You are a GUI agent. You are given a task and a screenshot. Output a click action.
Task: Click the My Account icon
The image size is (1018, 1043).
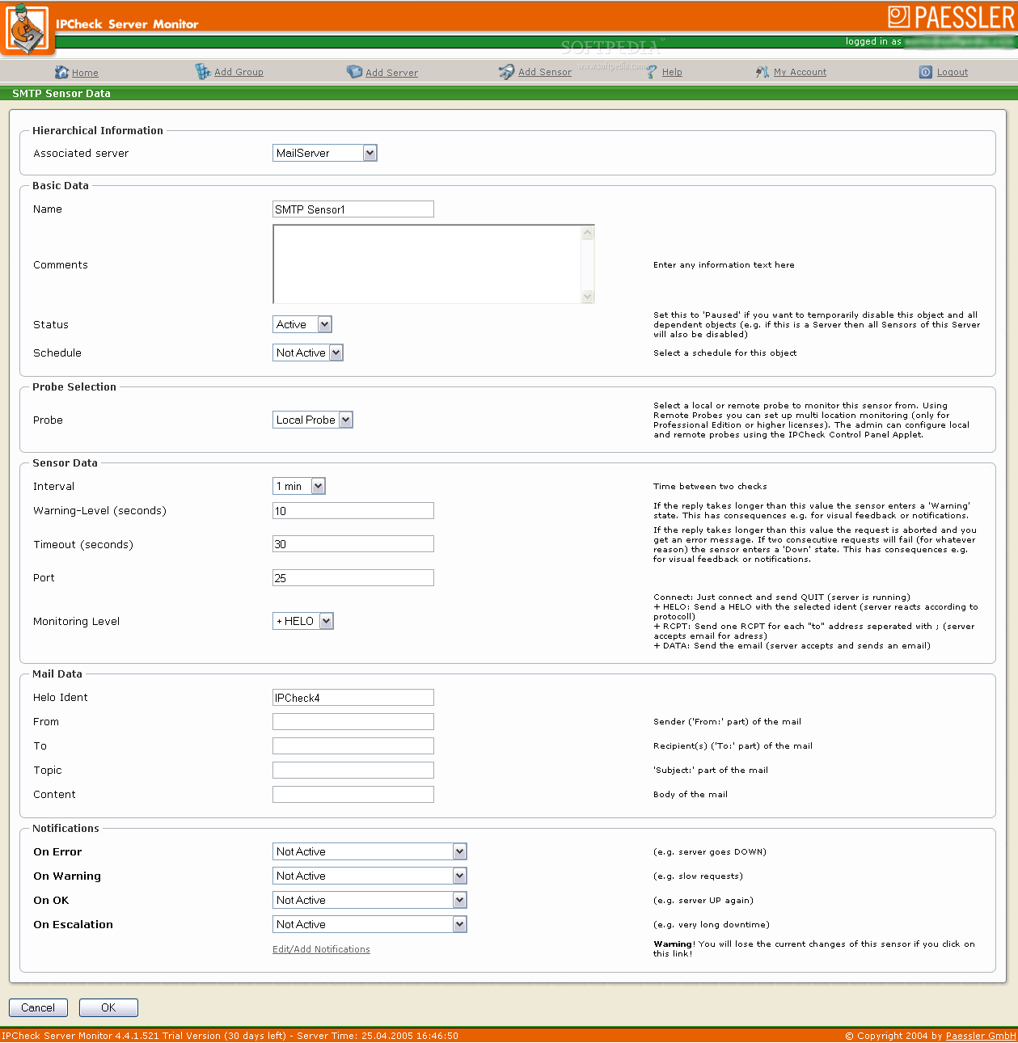point(762,72)
